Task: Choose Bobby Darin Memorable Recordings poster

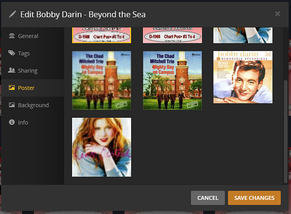Action: pos(243,77)
